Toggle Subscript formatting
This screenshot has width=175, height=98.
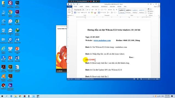[84, 13]
